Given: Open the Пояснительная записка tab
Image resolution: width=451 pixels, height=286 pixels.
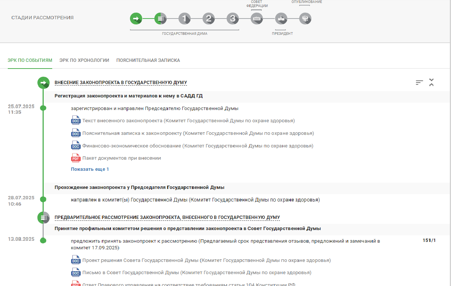Looking at the screenshot, I should pos(148,60).
